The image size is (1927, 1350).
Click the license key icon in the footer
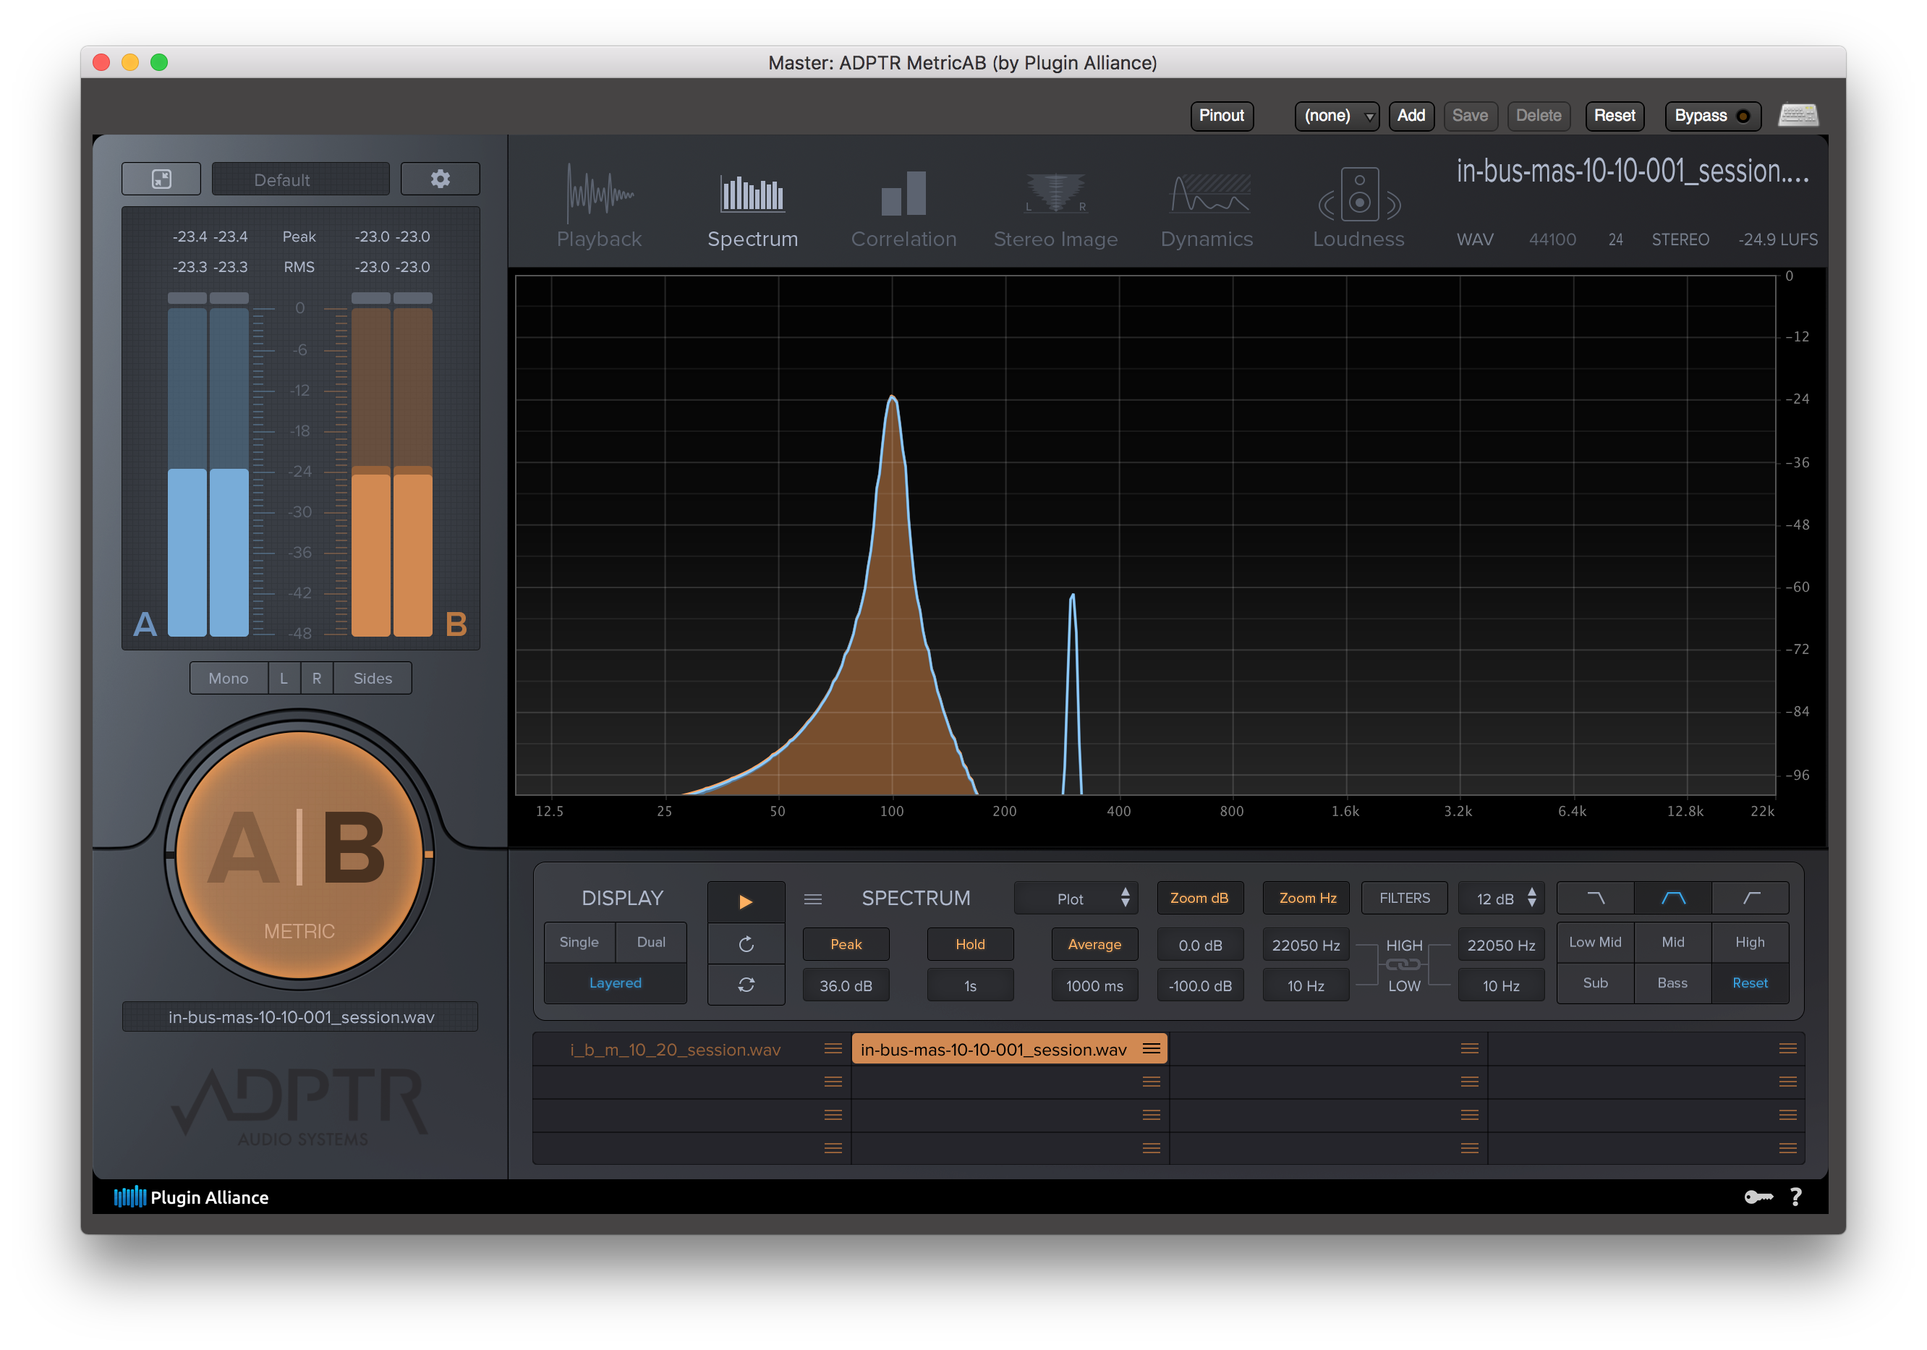tap(1758, 1197)
